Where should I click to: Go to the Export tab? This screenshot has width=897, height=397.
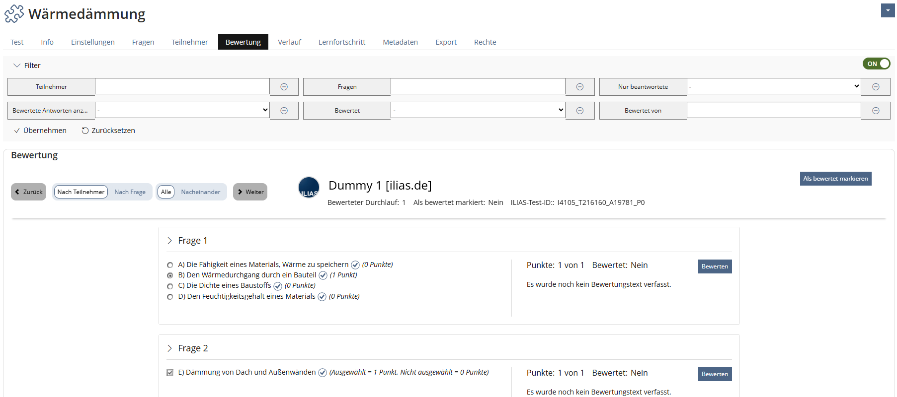(446, 42)
